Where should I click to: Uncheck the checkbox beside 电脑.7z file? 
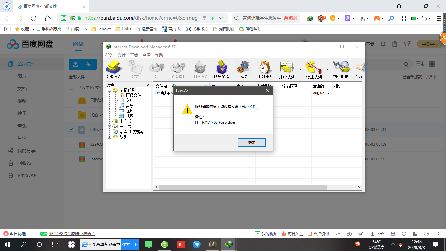pos(71,129)
